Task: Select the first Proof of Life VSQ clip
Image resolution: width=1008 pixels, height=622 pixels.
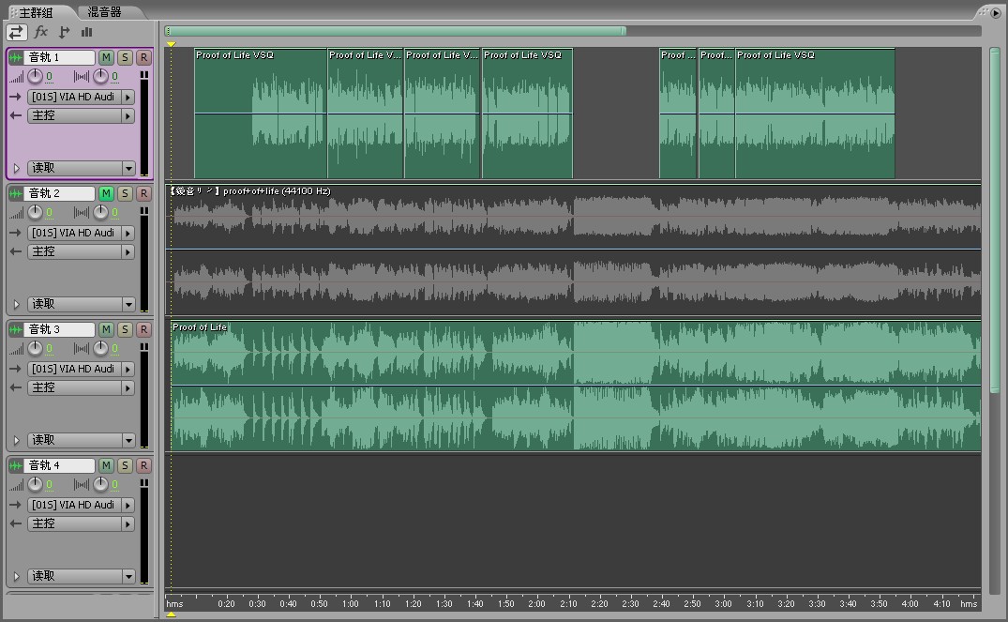Action: [261, 114]
